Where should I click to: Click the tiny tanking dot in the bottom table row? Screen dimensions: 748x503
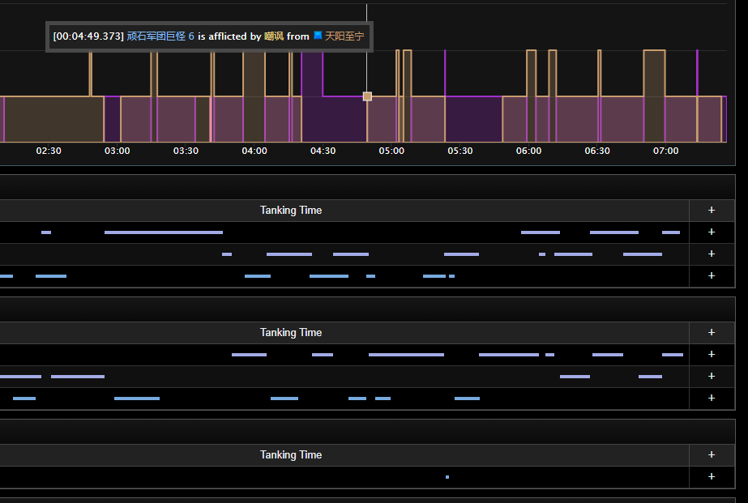coord(447,477)
